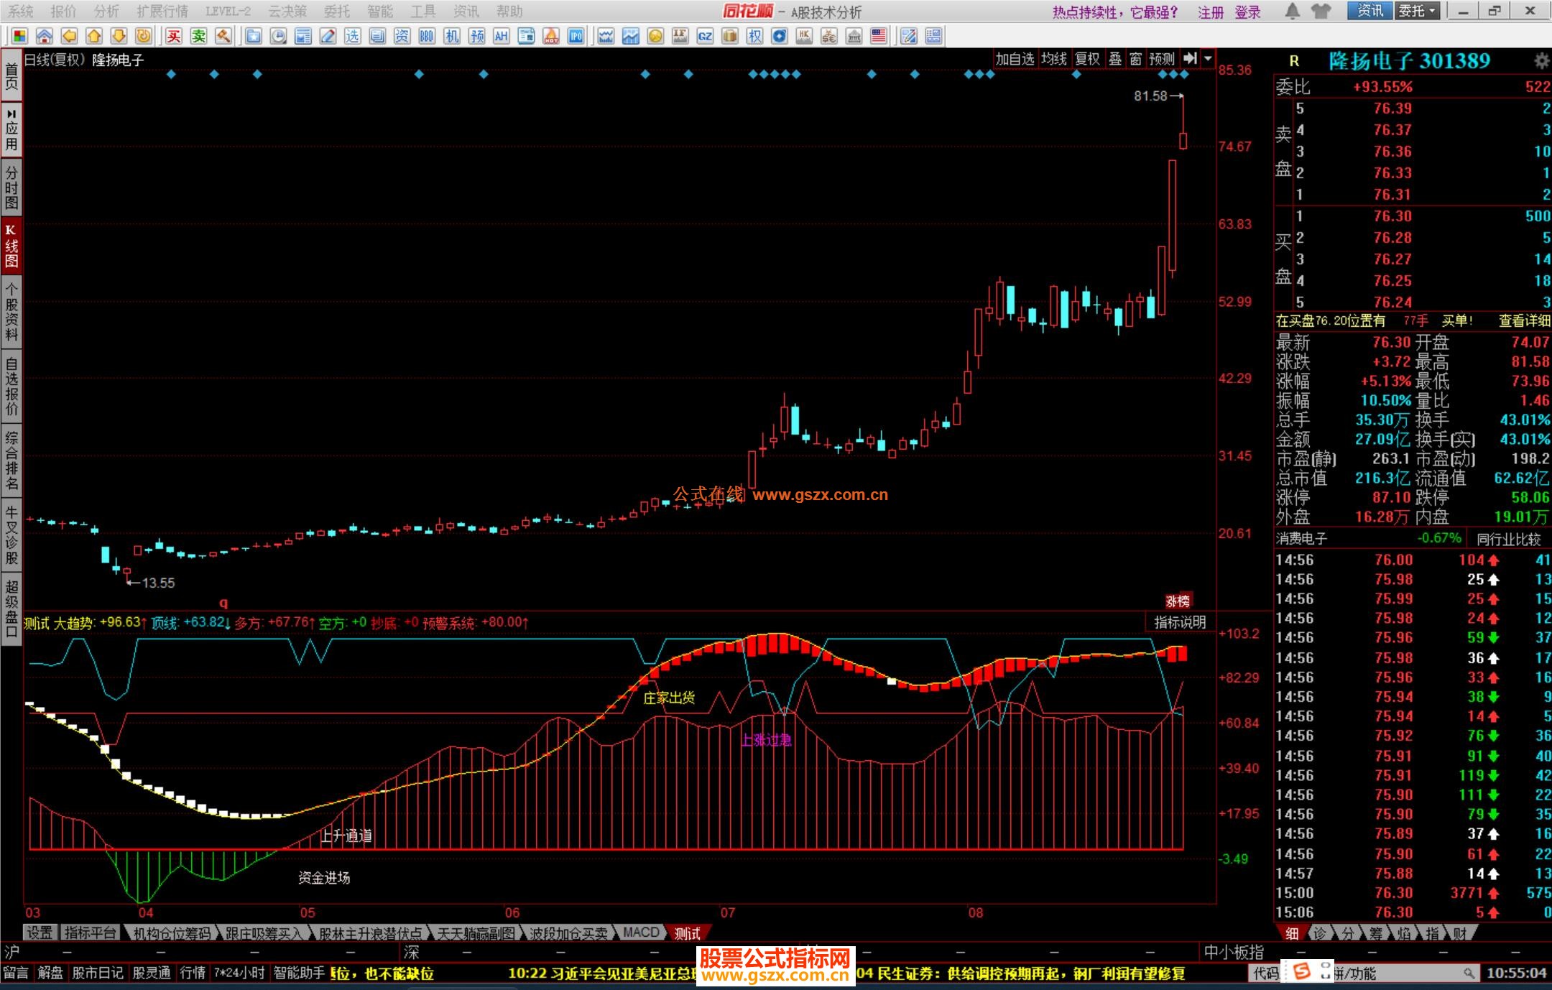Expand chart toolbar down-arrow menu
Image resolution: width=1552 pixels, height=990 pixels.
[x=1208, y=59]
